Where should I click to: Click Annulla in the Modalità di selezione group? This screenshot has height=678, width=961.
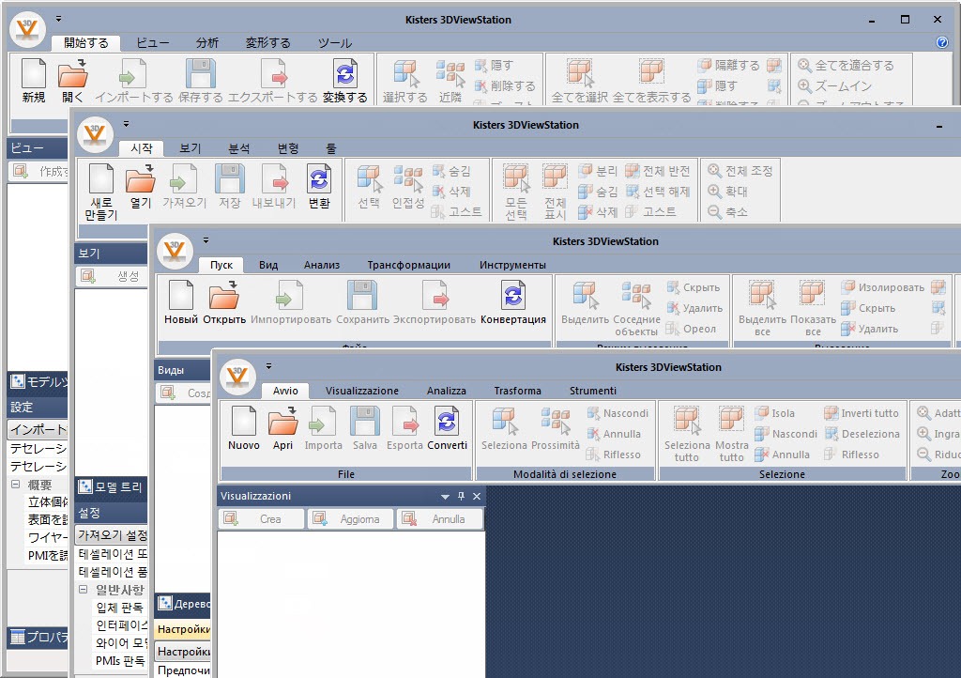pyautogui.click(x=614, y=434)
